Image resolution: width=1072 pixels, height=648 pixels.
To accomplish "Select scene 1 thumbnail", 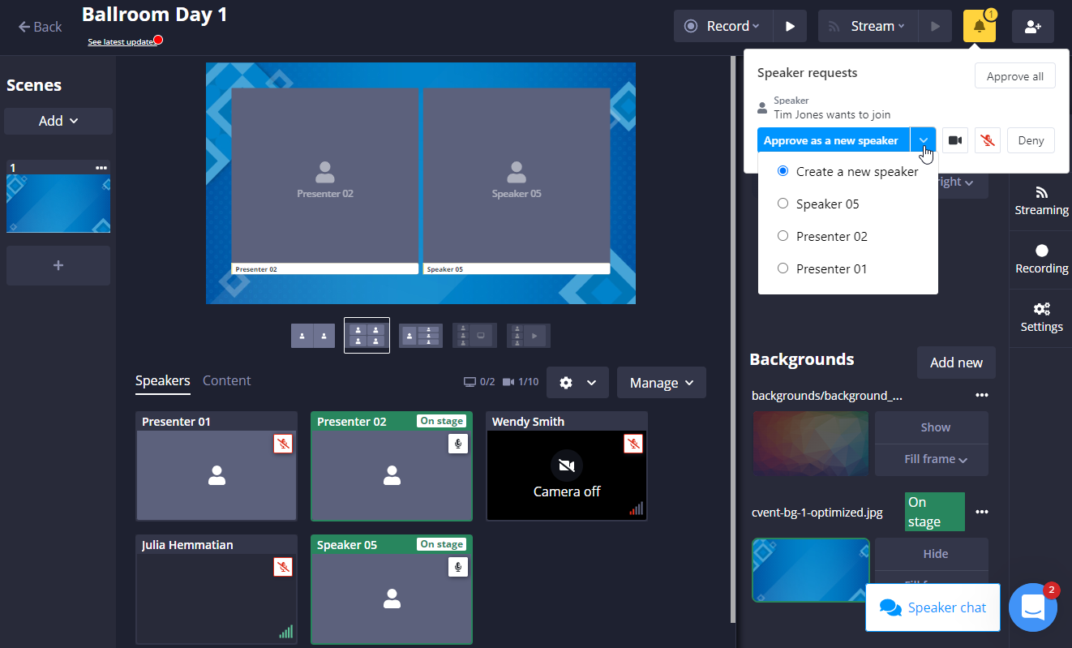I will pyautogui.click(x=58, y=204).
